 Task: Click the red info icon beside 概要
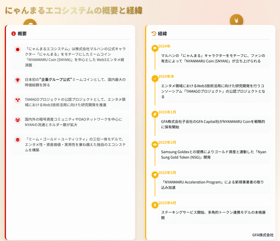pos(13,34)
